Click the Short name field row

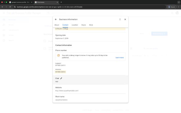pyautogui.click(x=90, y=98)
